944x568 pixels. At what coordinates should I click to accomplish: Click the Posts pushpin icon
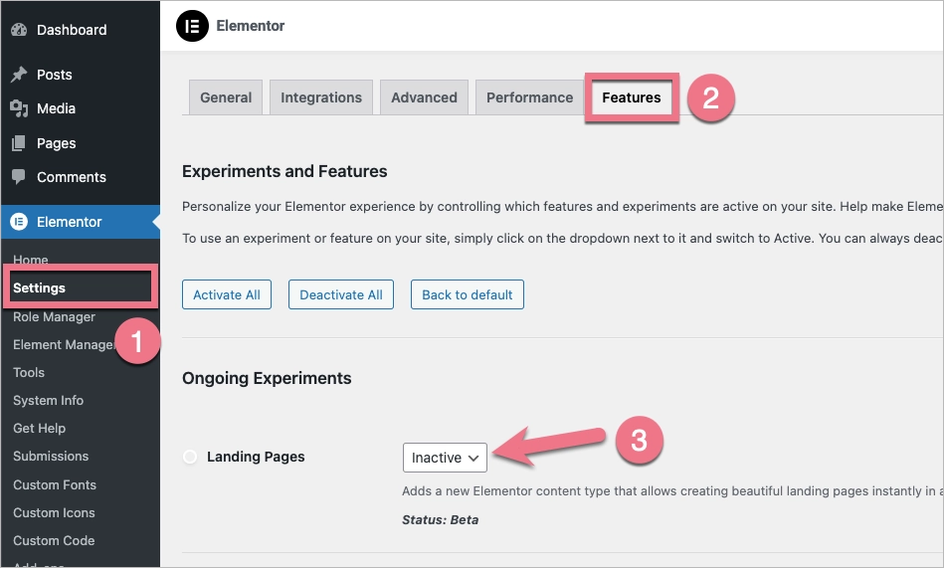point(19,75)
